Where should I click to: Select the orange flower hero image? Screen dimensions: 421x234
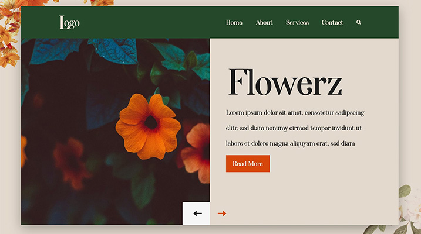pyautogui.click(x=116, y=131)
